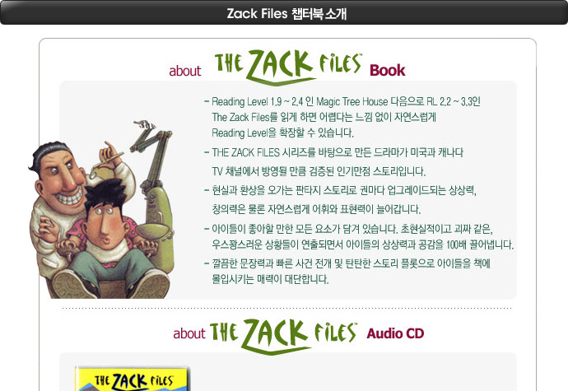Click the 'TV 채널에서 방영될 만큼' text line

click(319, 171)
